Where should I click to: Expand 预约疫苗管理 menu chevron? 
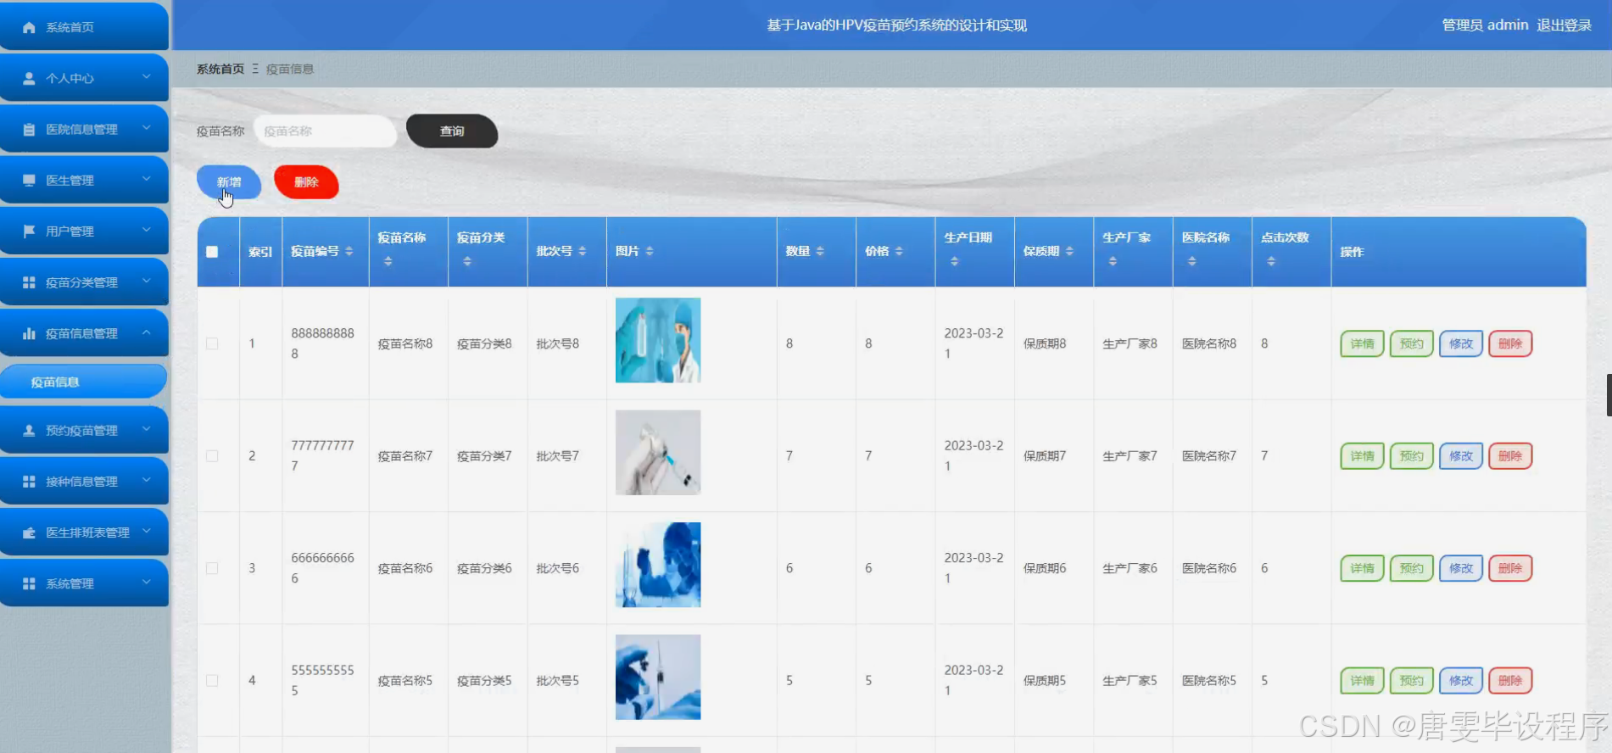pos(147,429)
